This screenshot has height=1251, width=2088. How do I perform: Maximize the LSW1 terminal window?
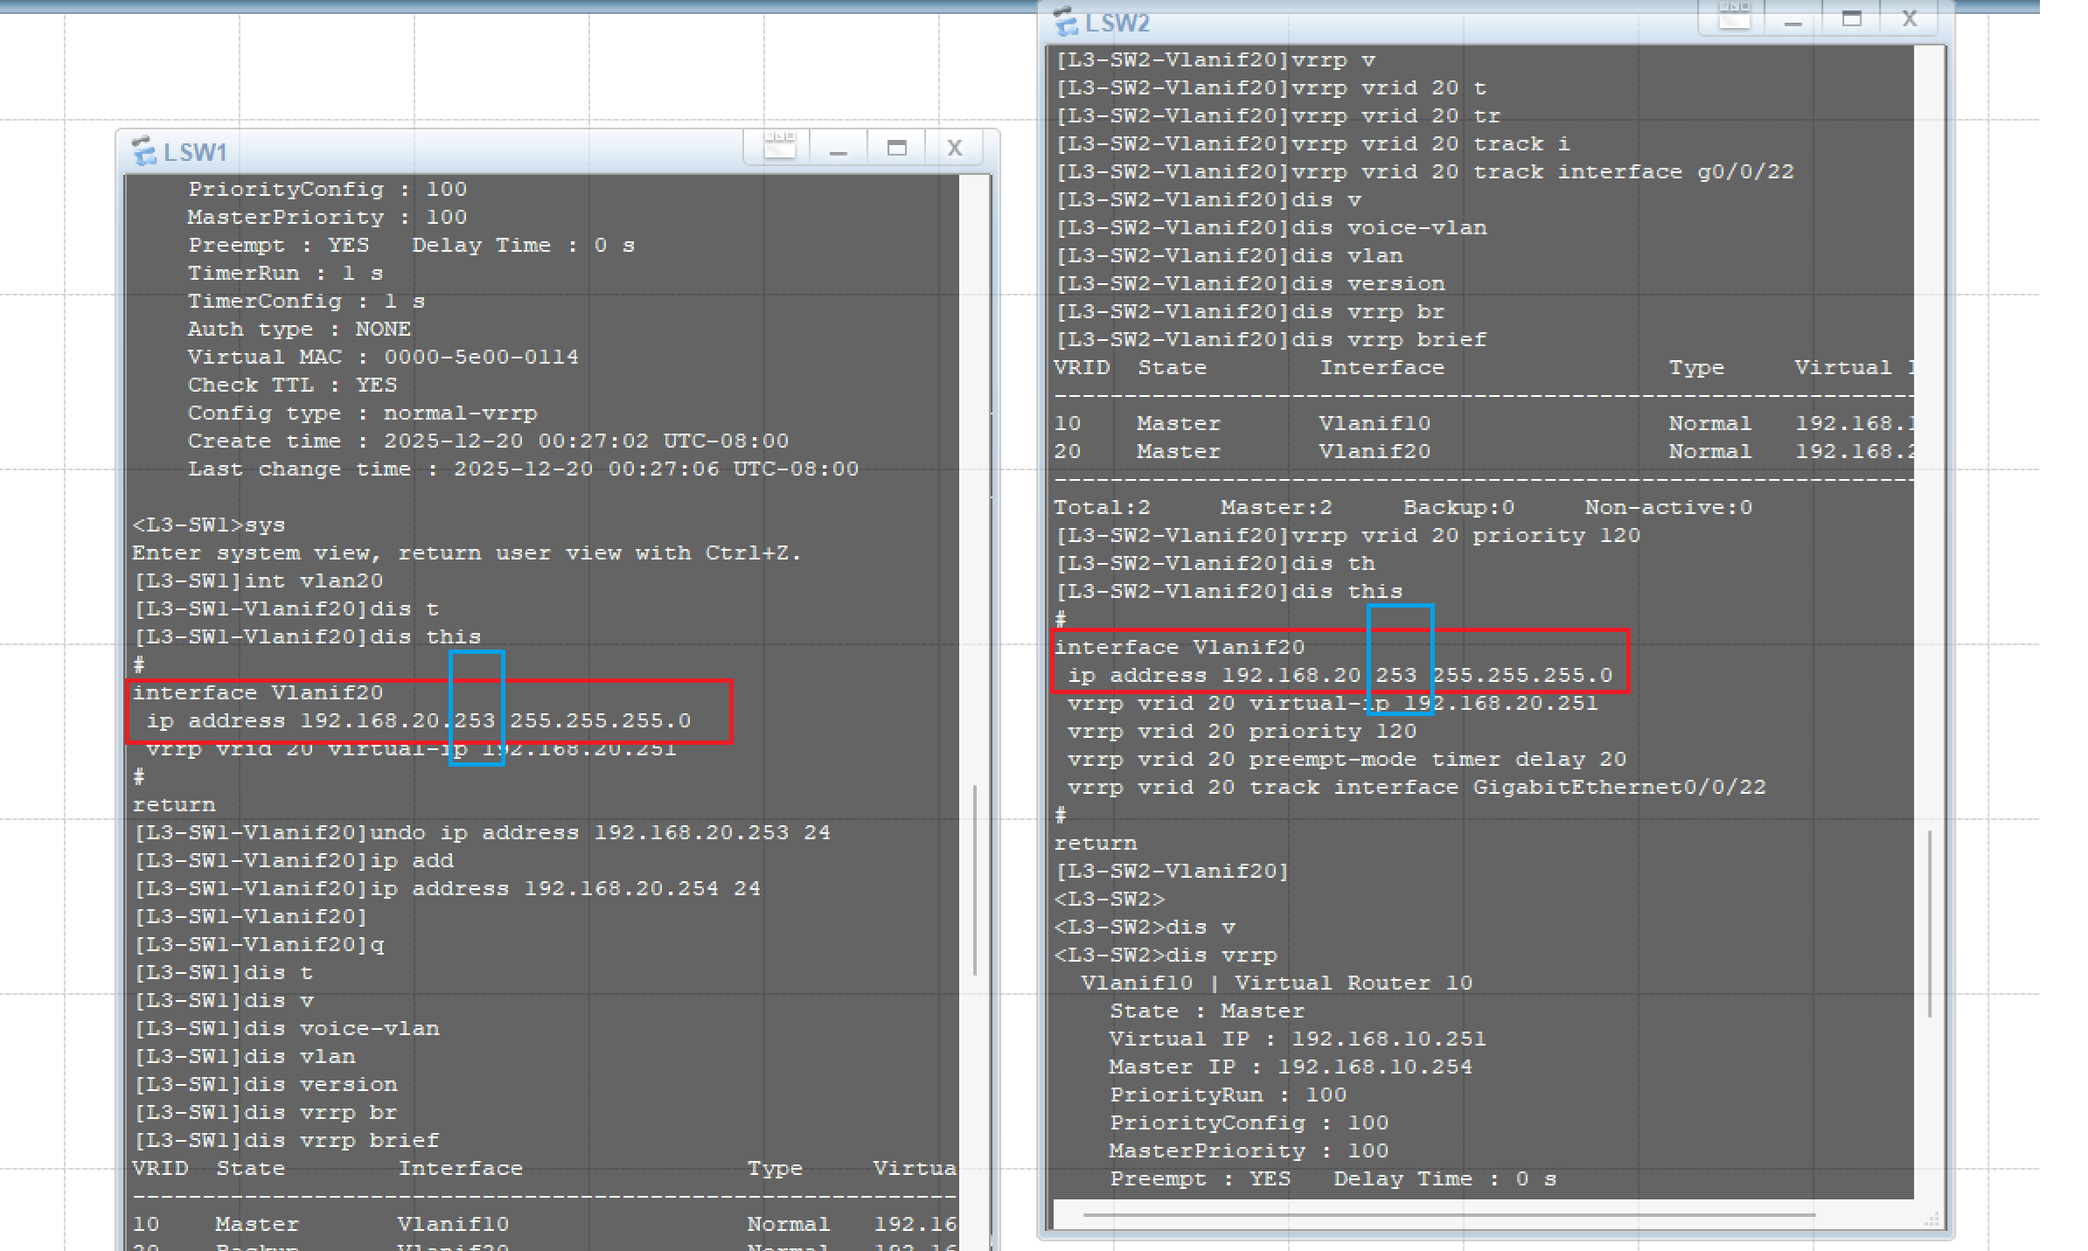tap(896, 148)
